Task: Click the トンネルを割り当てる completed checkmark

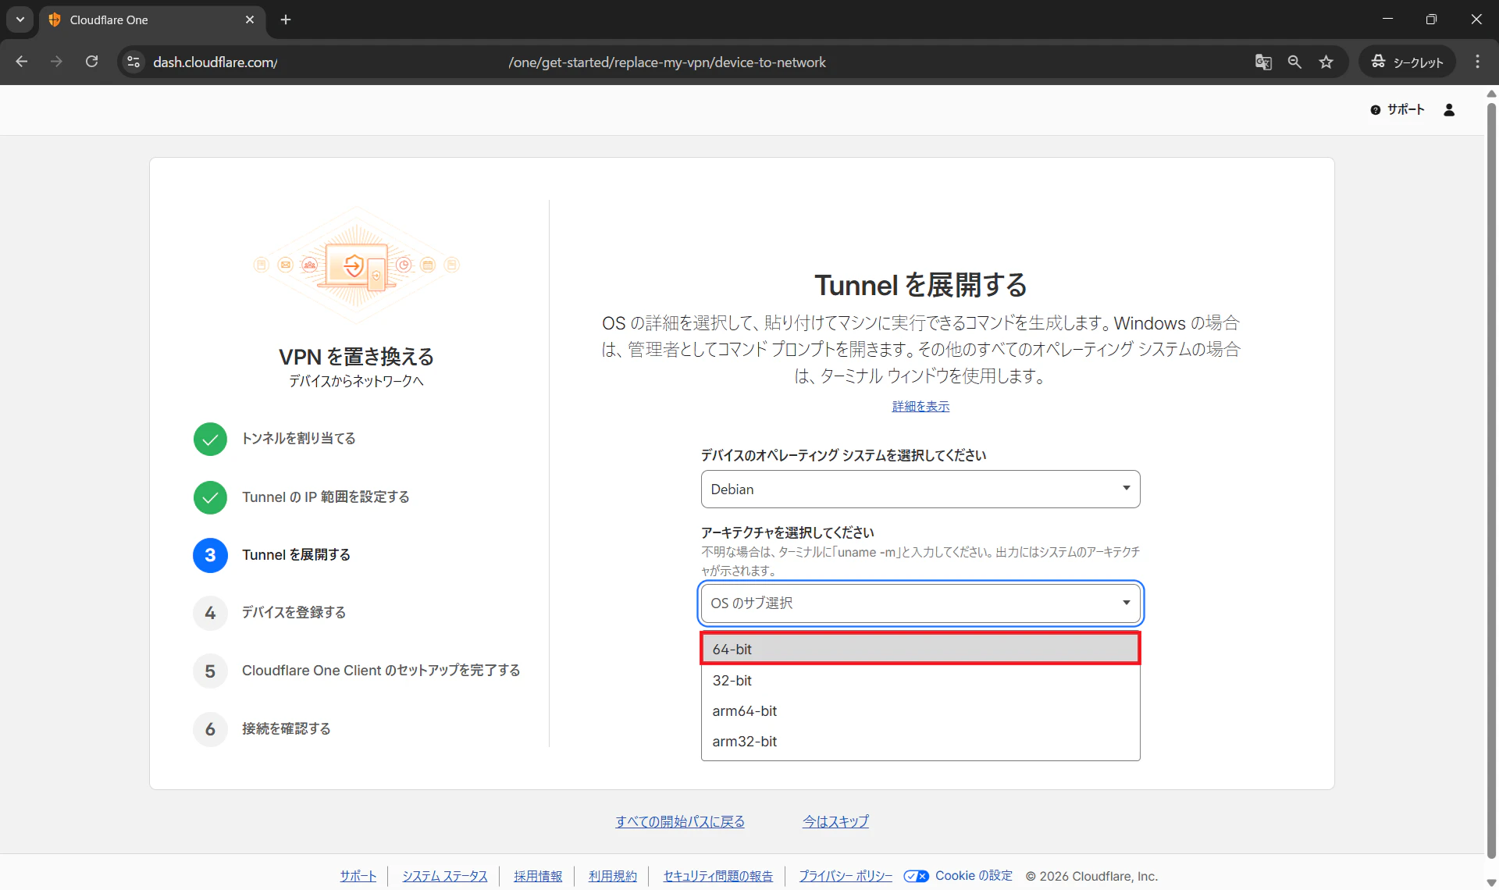Action: click(x=210, y=440)
